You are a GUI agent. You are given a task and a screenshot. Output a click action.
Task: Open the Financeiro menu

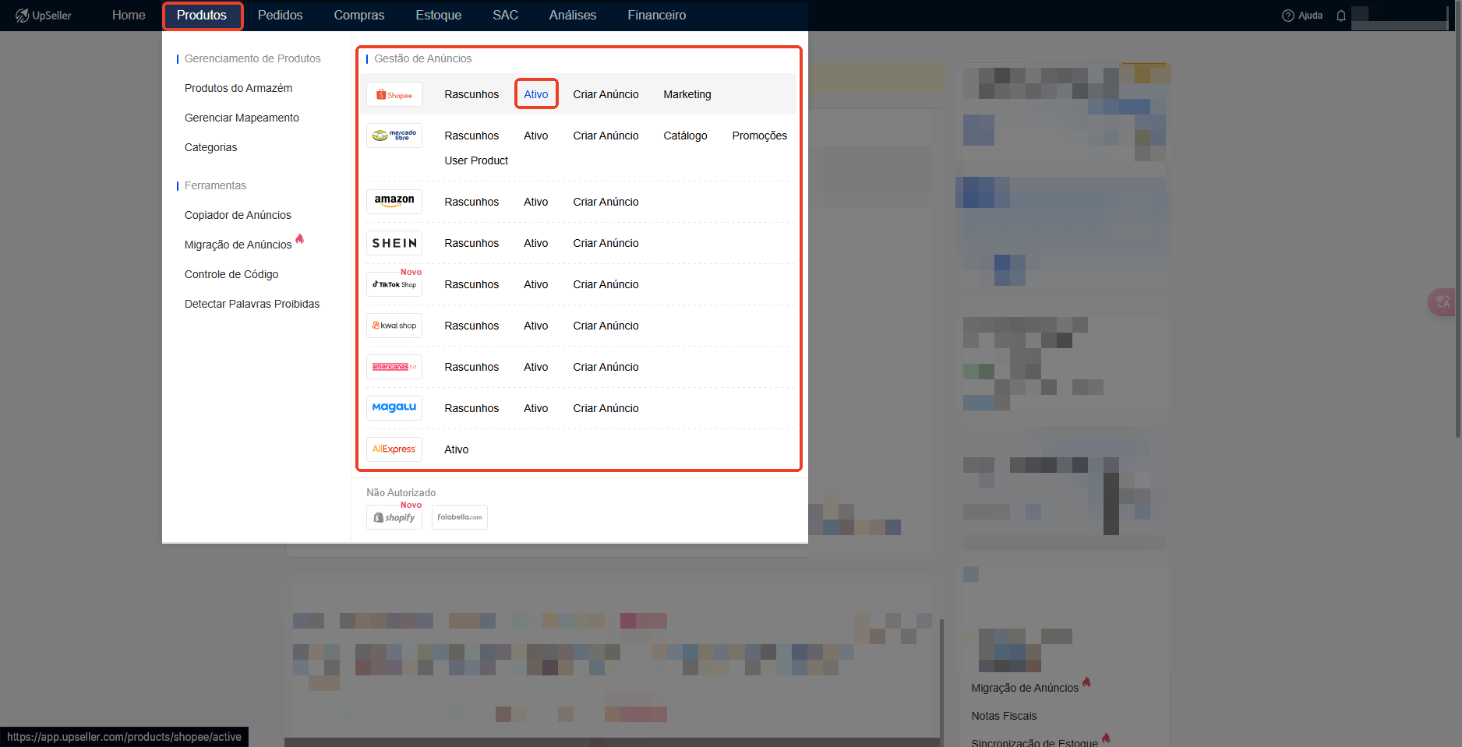(657, 16)
